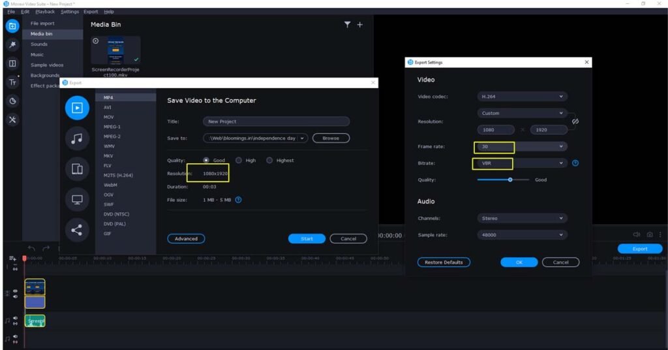The width and height of the screenshot is (668, 350).
Task: Open the Stickers clock-shaped icon
Action: click(12, 101)
